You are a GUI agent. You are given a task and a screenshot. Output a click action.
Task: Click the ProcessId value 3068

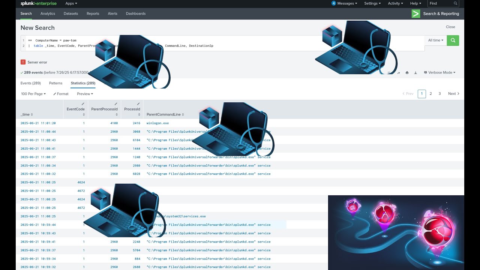[x=136, y=132]
